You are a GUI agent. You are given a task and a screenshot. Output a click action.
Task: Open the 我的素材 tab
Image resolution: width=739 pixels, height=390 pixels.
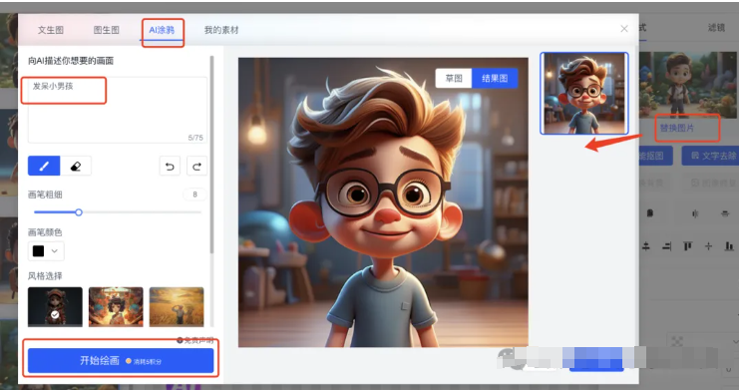[221, 30]
